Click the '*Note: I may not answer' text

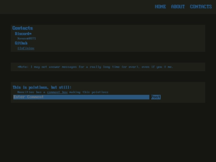pos(95,67)
